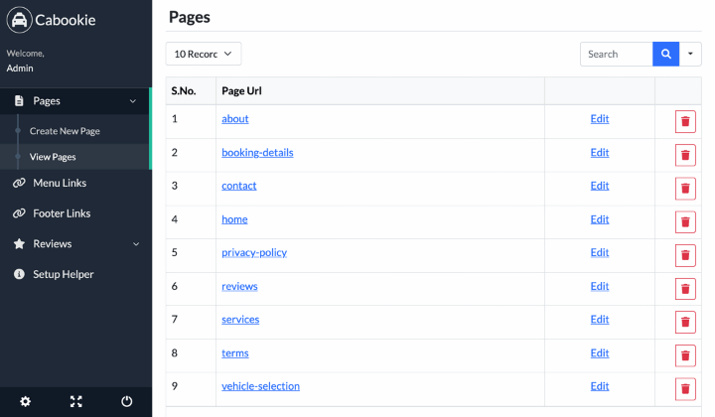Open the home page link
This screenshot has width=715, height=417.
(x=234, y=219)
